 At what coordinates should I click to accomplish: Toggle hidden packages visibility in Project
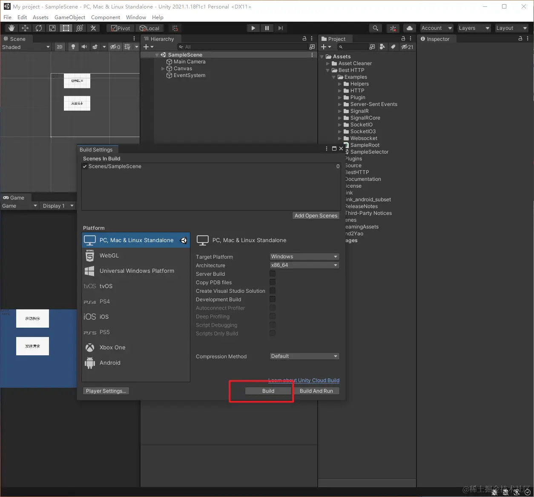coord(407,47)
